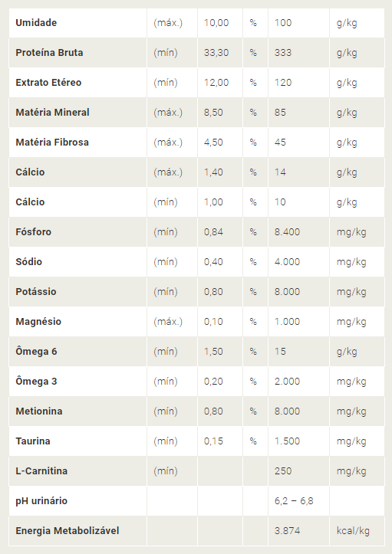Select the L-Carnitina label

click(41, 471)
